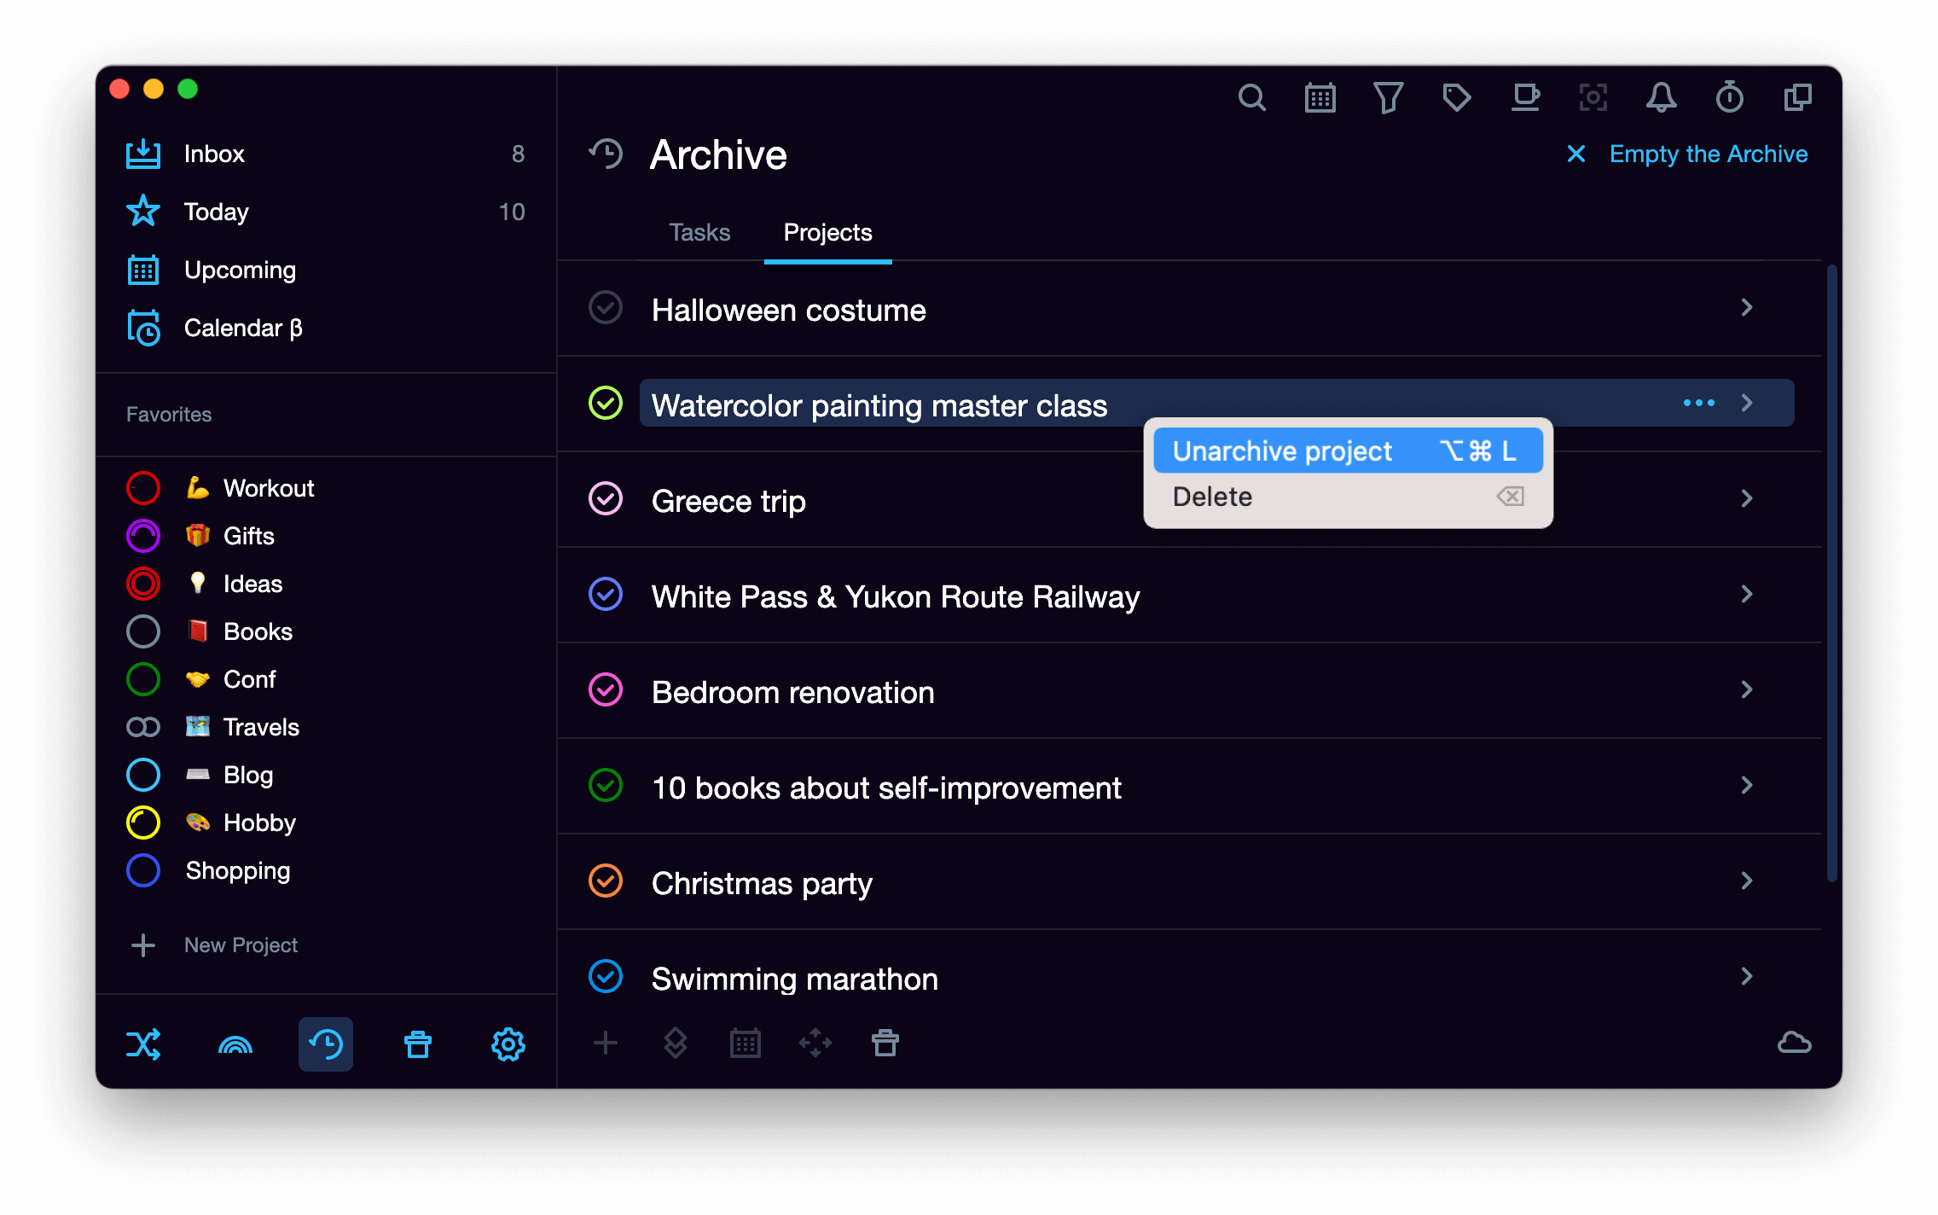Click the coffee cup toolbar icon
Image resolution: width=1938 pixels, height=1215 pixels.
coord(1525,98)
